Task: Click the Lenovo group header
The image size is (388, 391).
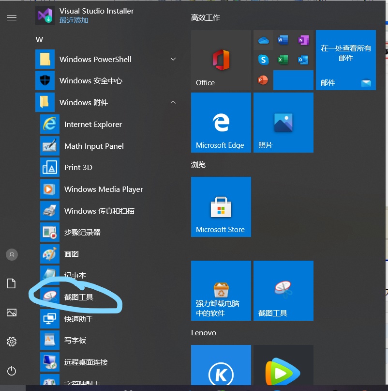Action: point(204,333)
